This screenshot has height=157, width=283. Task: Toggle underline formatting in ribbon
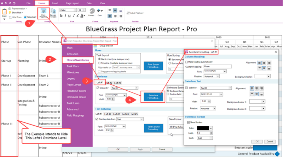pos(69,16)
